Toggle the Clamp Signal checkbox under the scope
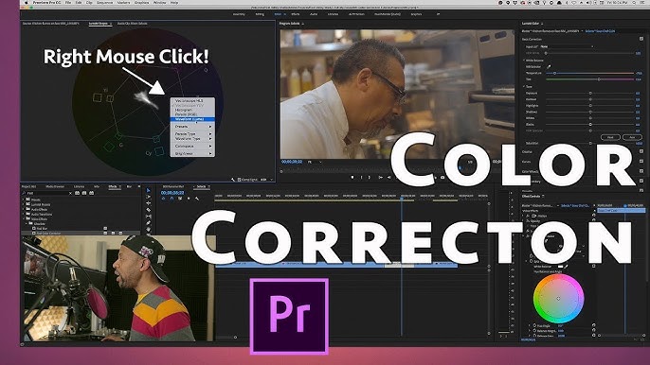This screenshot has width=650, height=365. (x=239, y=180)
